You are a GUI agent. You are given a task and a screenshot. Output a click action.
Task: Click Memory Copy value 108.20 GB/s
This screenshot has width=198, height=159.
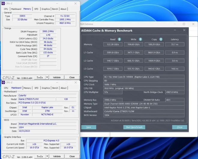click(x=154, y=44)
